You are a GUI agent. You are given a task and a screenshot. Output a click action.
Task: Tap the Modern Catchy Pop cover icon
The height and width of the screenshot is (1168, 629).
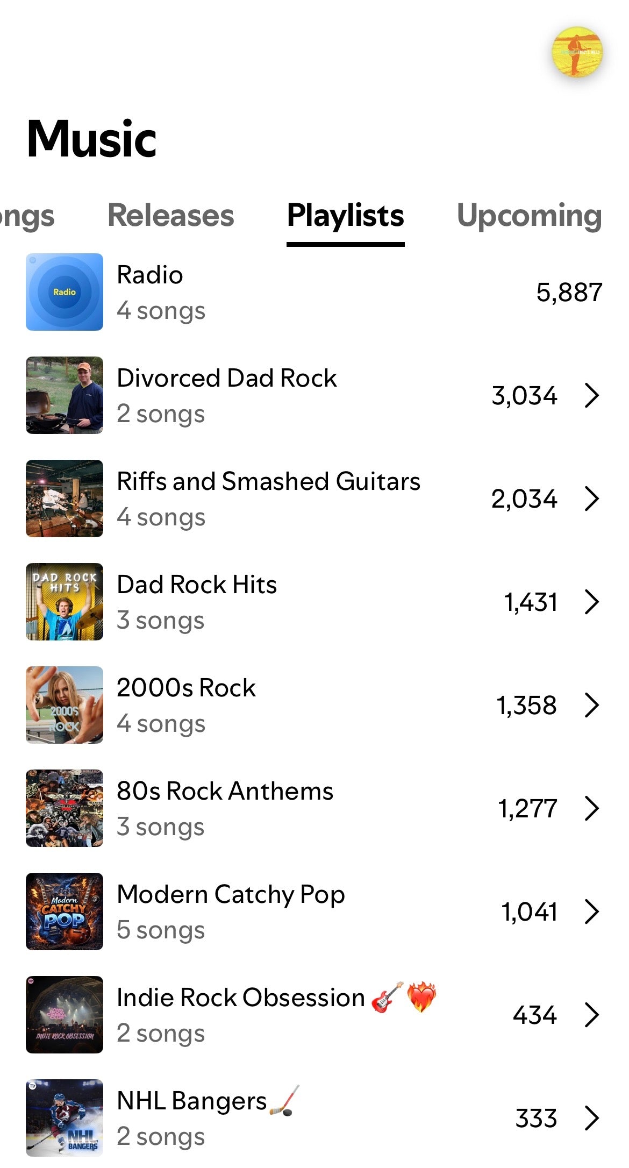click(x=65, y=911)
